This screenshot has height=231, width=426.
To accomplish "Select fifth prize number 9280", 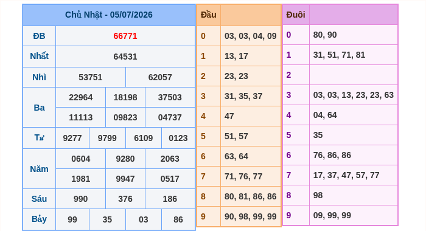I will point(125,159).
